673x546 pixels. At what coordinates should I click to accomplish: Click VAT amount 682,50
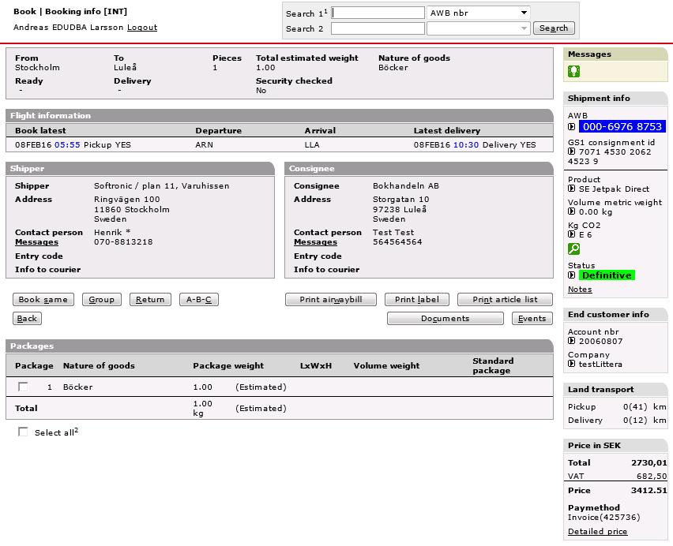(652, 476)
